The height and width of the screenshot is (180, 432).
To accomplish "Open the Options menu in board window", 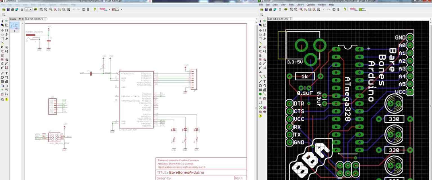I will [x=310, y=5].
